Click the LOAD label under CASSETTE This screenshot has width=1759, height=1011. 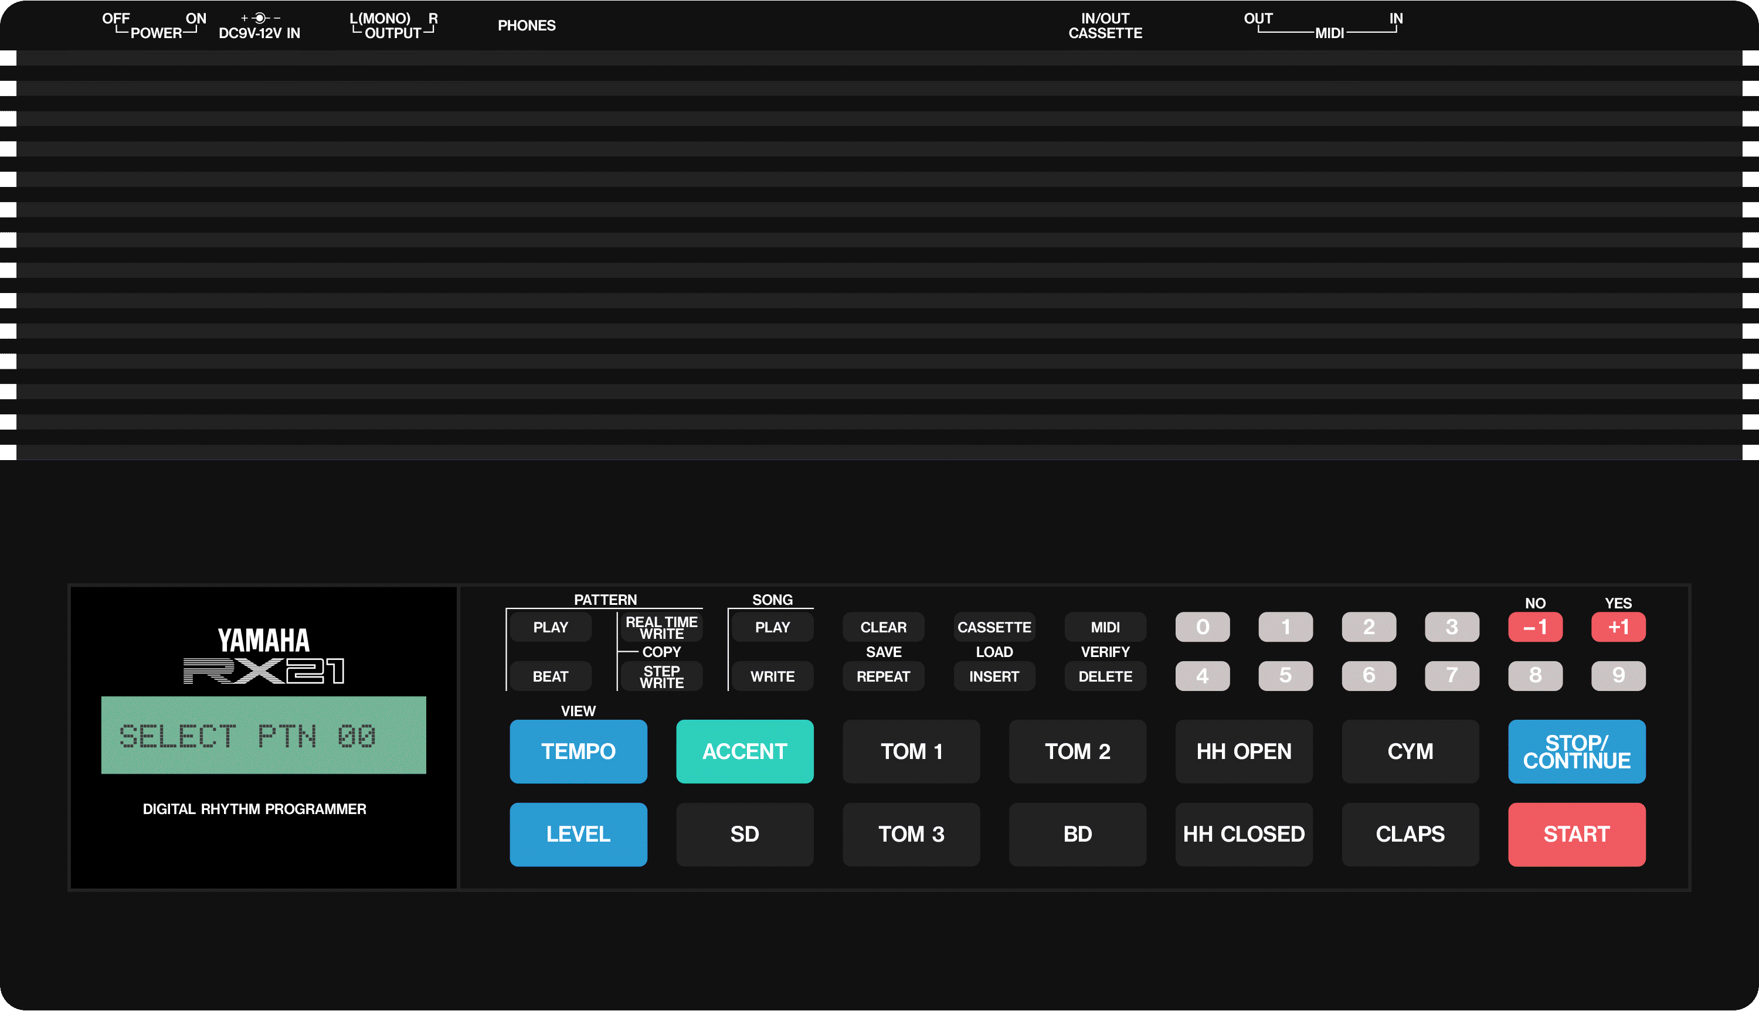pos(994,652)
